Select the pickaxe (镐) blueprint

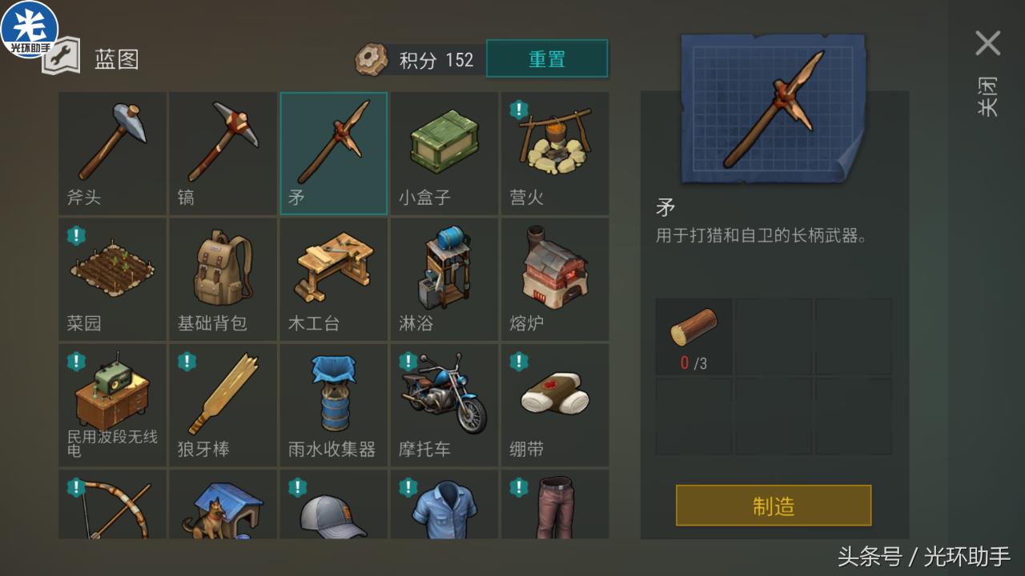(x=223, y=154)
